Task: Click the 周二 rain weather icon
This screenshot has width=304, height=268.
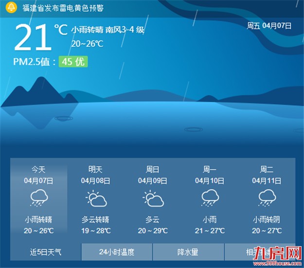Action: point(267,198)
